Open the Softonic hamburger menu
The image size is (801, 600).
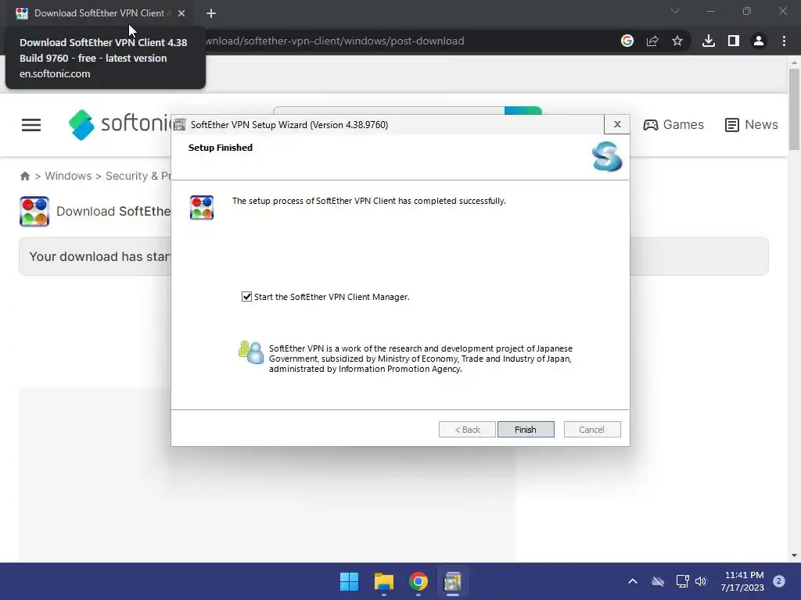tap(31, 125)
